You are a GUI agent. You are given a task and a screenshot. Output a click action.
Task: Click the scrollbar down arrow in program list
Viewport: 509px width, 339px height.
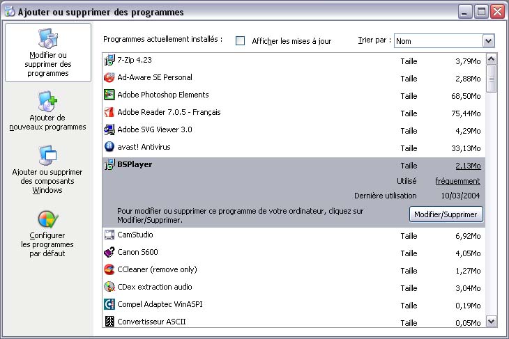click(x=491, y=321)
